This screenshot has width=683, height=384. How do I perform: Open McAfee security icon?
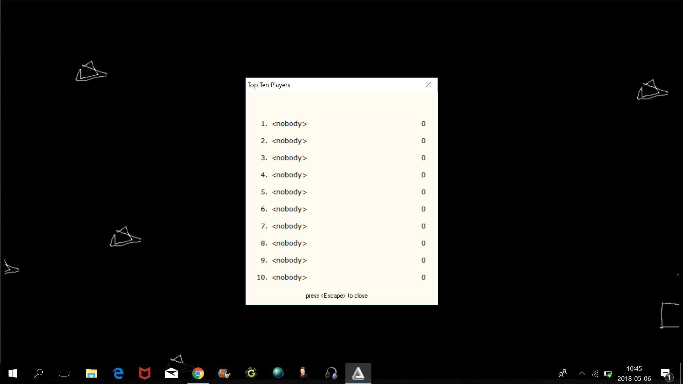pos(145,373)
